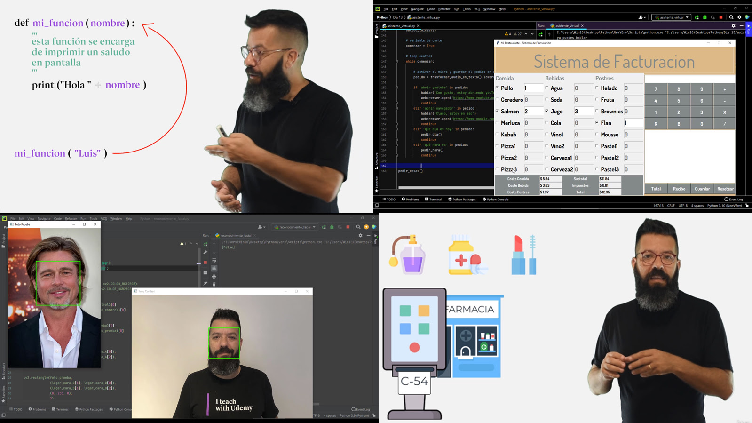Open Python 3.10 (NewEnv) interpreter selector

coord(724,206)
